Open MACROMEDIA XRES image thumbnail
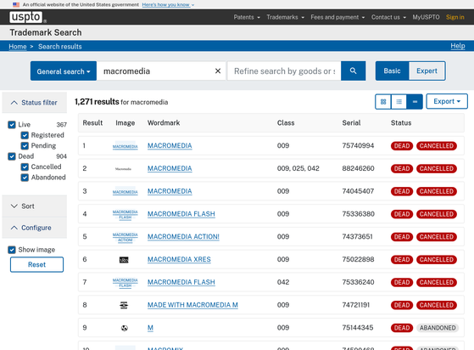474x350 pixels. pyautogui.click(x=124, y=260)
